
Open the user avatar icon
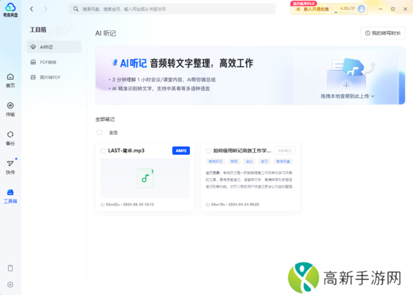[361, 9]
